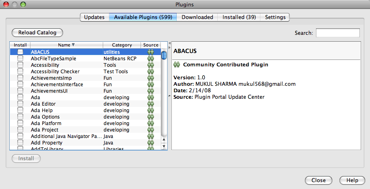Tick the Install checkbox for Ada Help

coord(20,110)
